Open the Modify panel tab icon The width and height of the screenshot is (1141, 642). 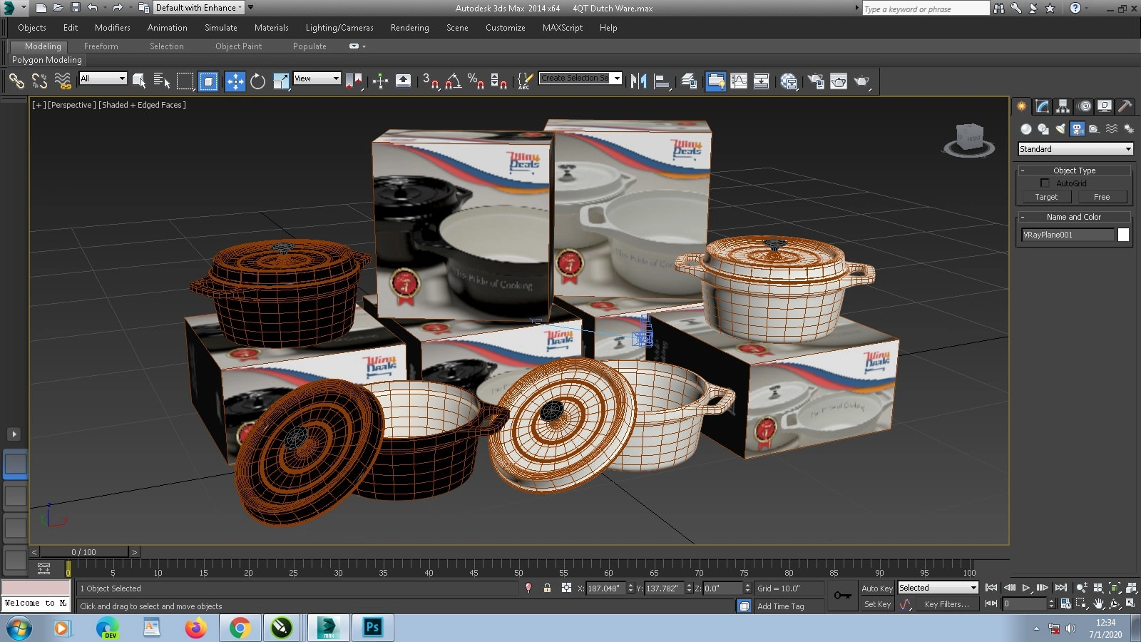(x=1043, y=106)
